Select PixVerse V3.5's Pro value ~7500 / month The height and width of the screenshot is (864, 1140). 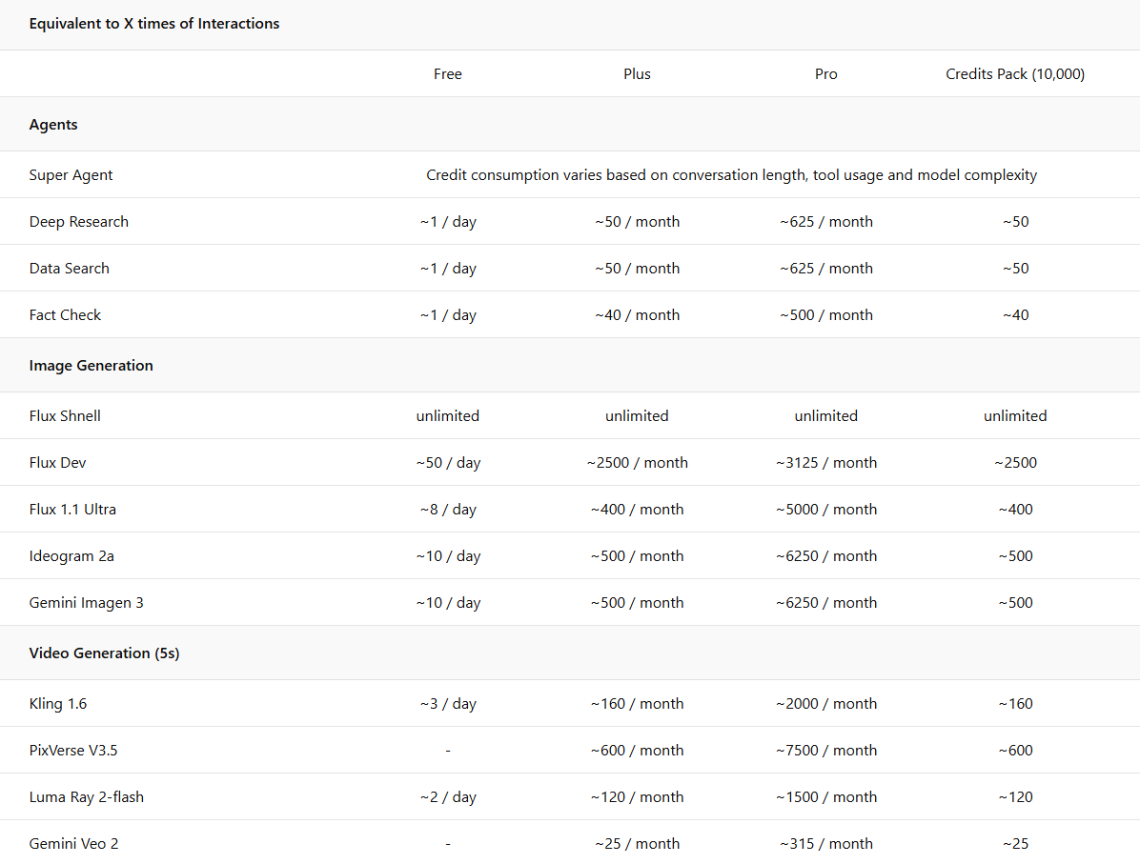pyautogui.click(x=825, y=751)
